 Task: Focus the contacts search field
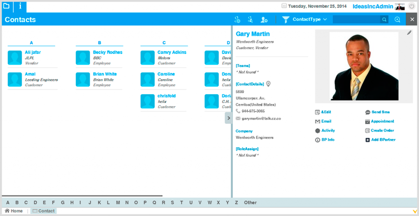pos(356,19)
